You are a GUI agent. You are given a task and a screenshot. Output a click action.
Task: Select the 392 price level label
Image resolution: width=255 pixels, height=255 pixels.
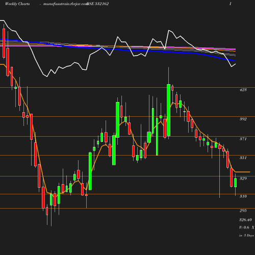click(x=243, y=119)
